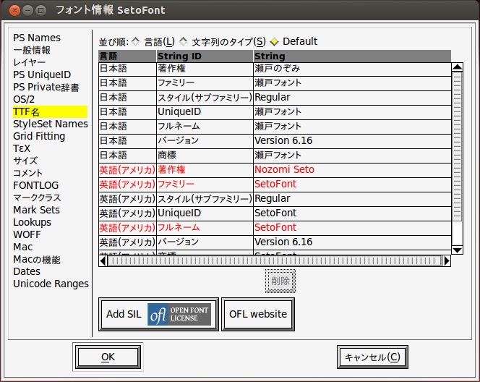Click the up arrow of vertical scrollbar
The width and height of the screenshot is (480, 382).
(458, 67)
